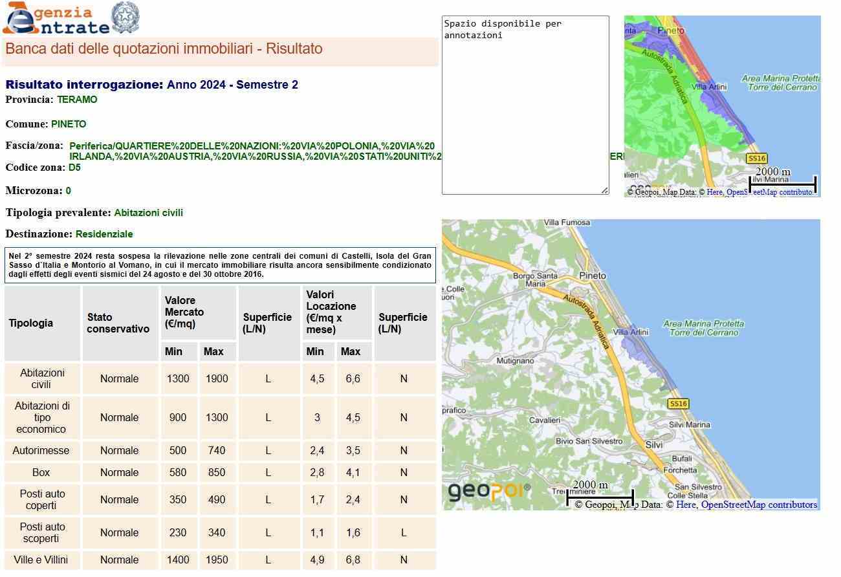
Task: Open the Here link on small map
Action: 714,192
